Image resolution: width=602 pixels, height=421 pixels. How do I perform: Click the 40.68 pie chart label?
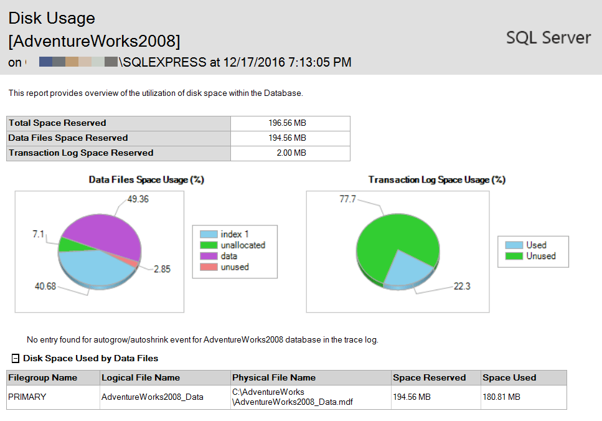45,286
